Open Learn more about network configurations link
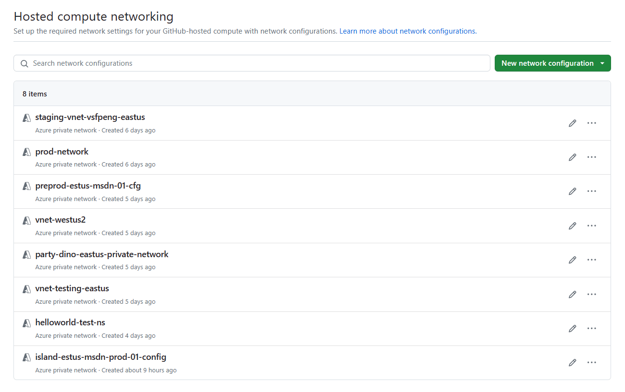This screenshot has width=625, height=392. (408, 31)
